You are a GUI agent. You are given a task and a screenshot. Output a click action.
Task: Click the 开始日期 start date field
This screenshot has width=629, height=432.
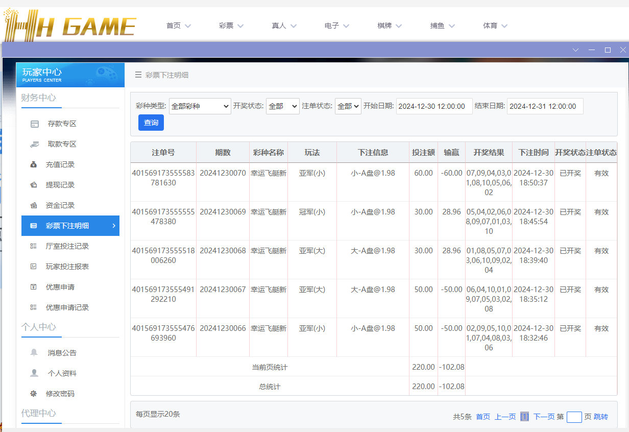pos(434,106)
